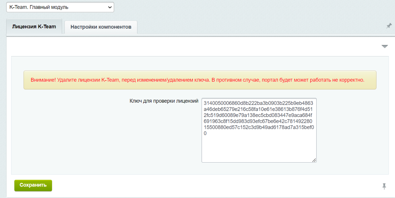Open the K-Team module selection dropdown
This screenshot has width=395, height=198.
tap(60, 7)
